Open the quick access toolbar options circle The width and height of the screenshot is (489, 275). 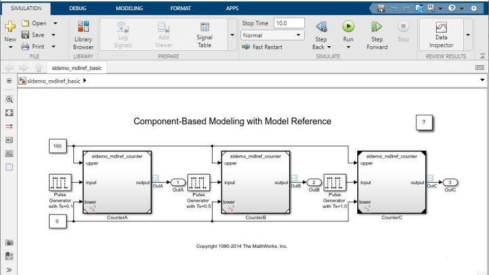[474, 8]
